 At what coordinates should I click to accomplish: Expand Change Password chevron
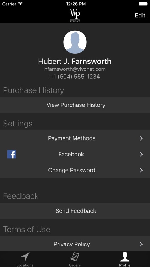click(x=141, y=170)
